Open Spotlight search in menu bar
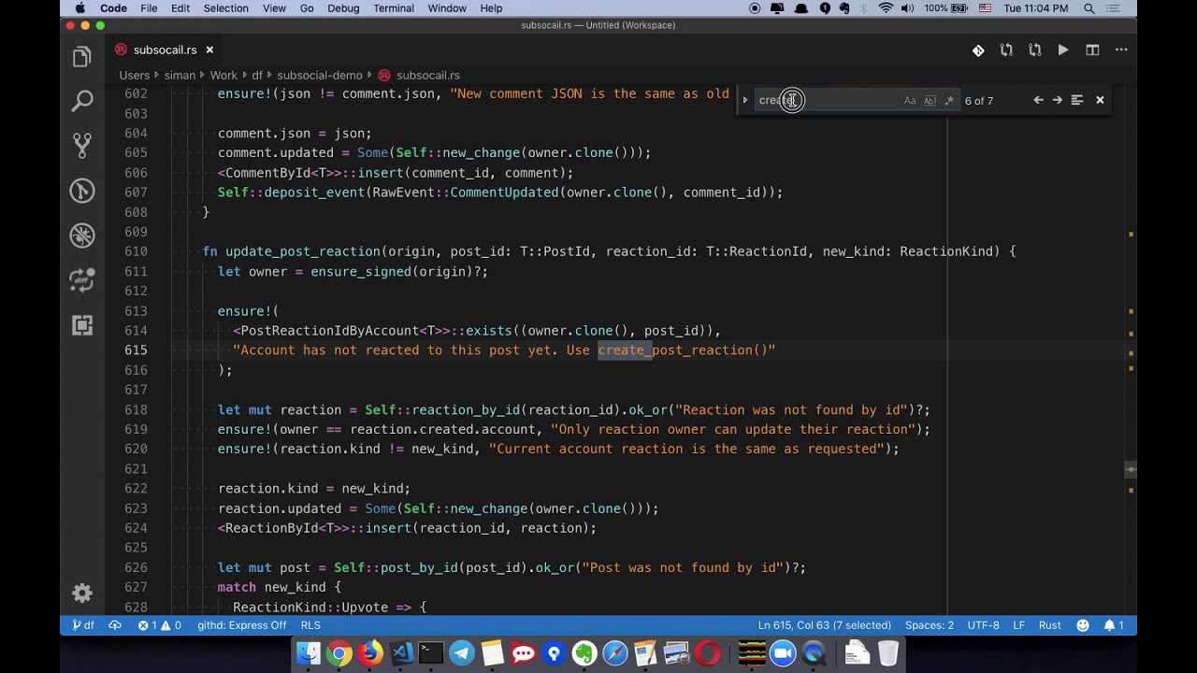1197x673 pixels. [1089, 8]
